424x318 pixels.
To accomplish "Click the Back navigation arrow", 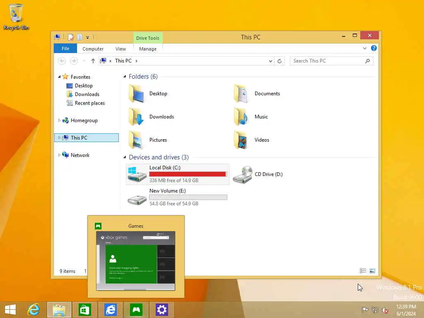I will pos(62,61).
